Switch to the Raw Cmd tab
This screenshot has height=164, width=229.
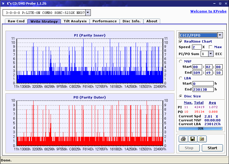click(x=16, y=21)
